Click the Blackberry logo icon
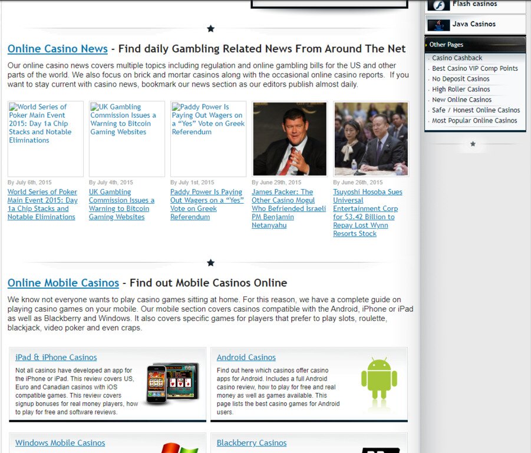 381,450
